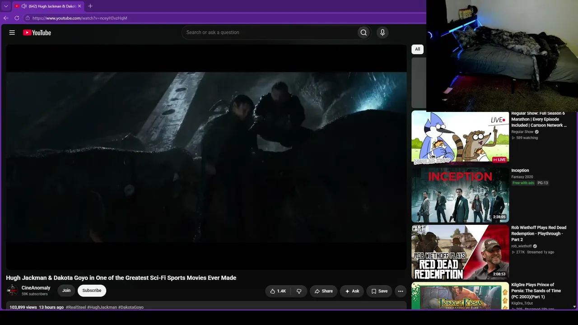Open the Regular Show Full Season 6 title
Viewport: 578px width, 325px height.
tap(539, 119)
